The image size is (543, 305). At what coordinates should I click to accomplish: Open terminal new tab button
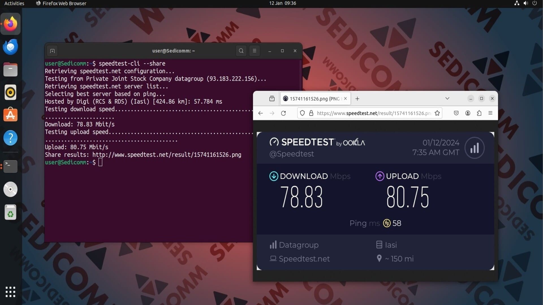52,51
